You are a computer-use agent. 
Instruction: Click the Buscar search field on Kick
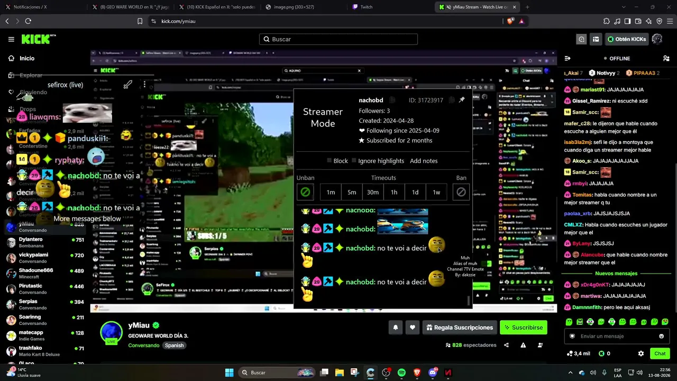click(338, 39)
